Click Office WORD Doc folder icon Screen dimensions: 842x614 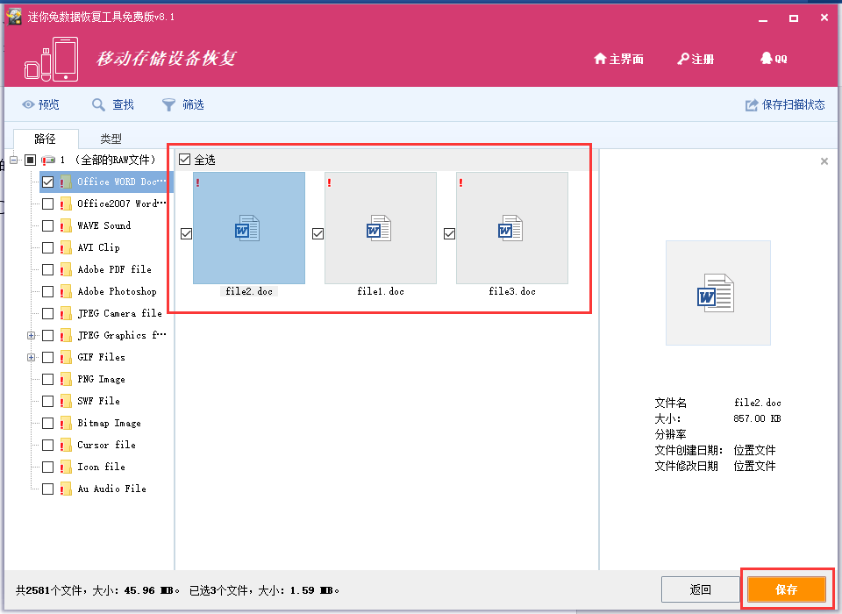coord(66,182)
